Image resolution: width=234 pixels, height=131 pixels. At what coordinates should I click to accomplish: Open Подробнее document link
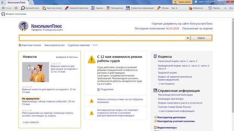coord(106,90)
